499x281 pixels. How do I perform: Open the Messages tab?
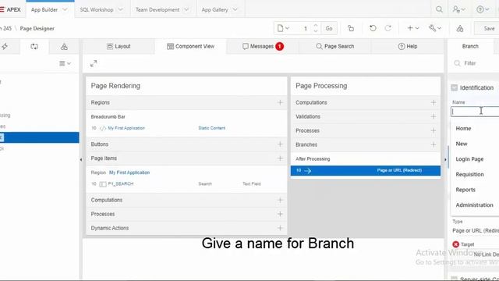pyautogui.click(x=263, y=46)
